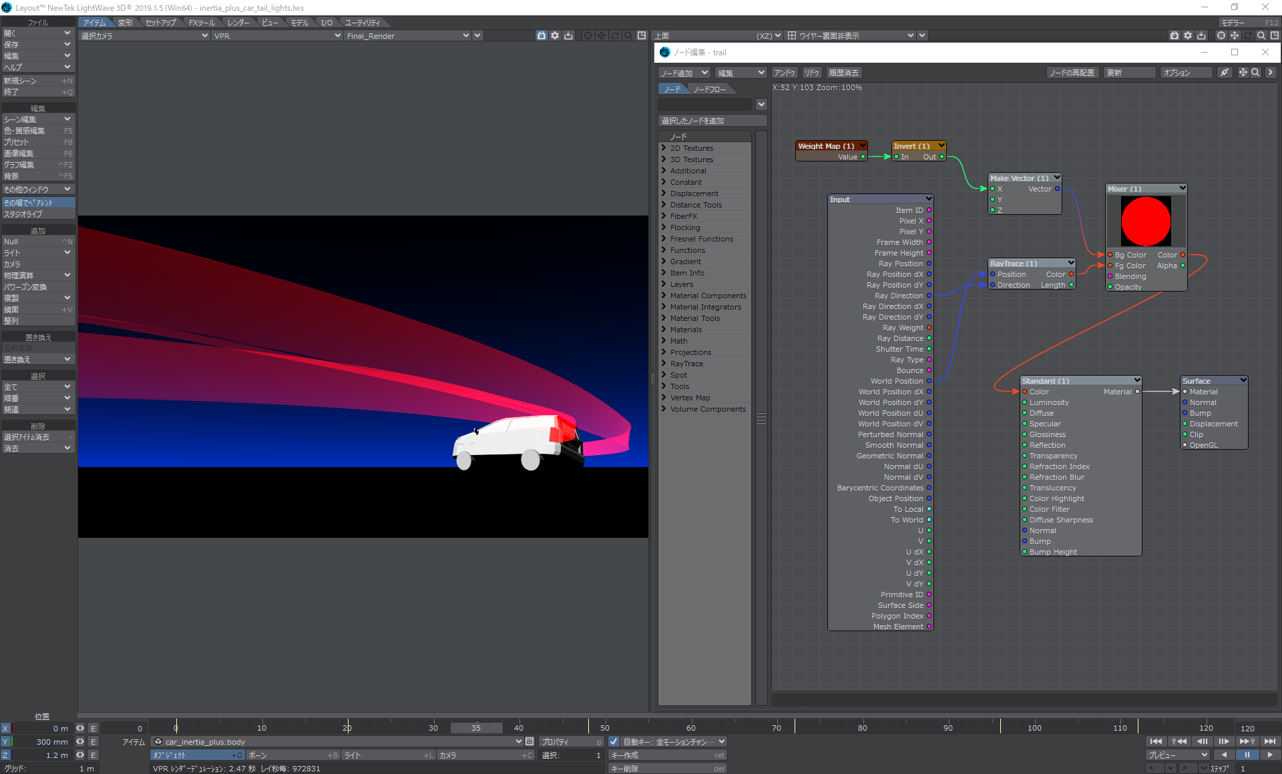Open the アイテム menu in menu bar
The image size is (1282, 774).
(x=94, y=23)
